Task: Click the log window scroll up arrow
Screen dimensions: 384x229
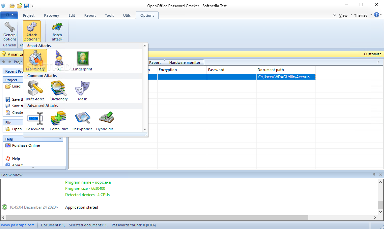Action: pos(380,182)
